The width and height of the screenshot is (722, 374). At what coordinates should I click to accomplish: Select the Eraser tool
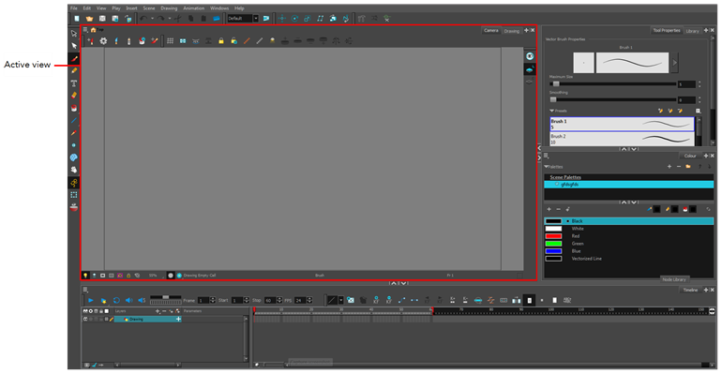pos(74,96)
